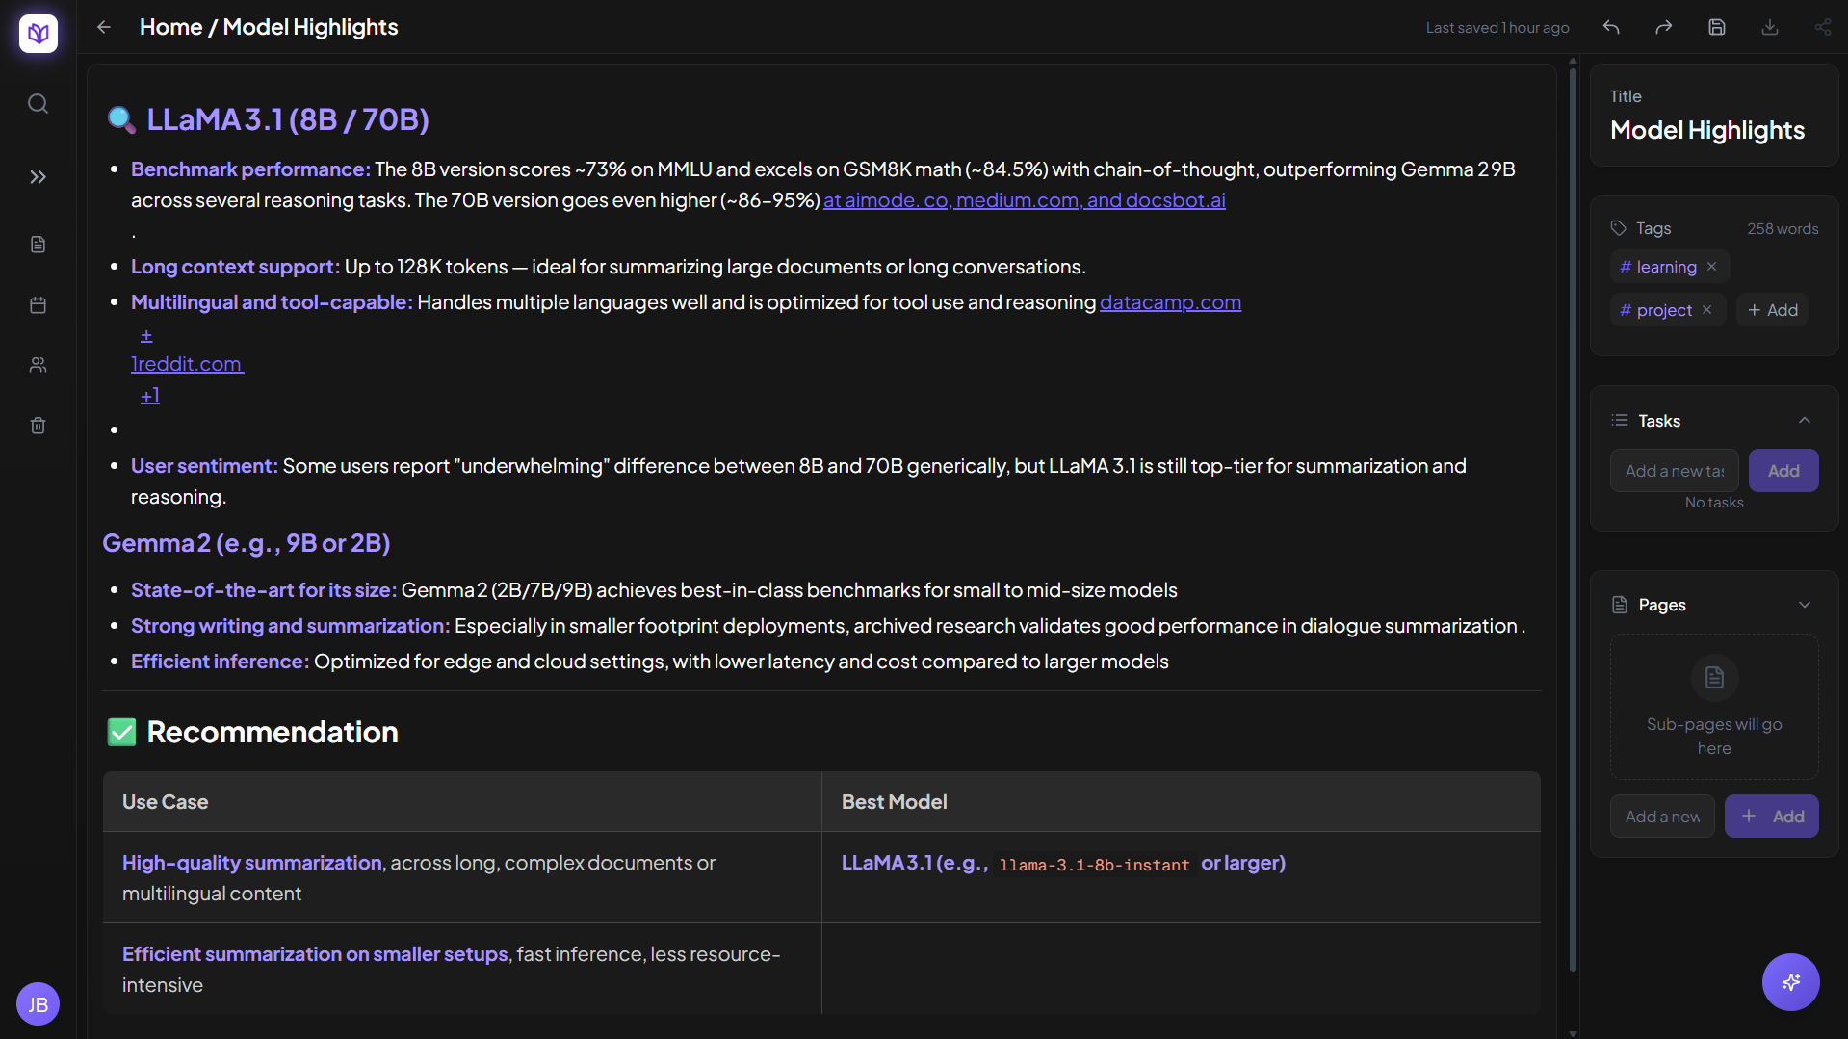Viewport: 1848px width, 1039px height.
Task: Remove the project tag
Action: (x=1706, y=310)
